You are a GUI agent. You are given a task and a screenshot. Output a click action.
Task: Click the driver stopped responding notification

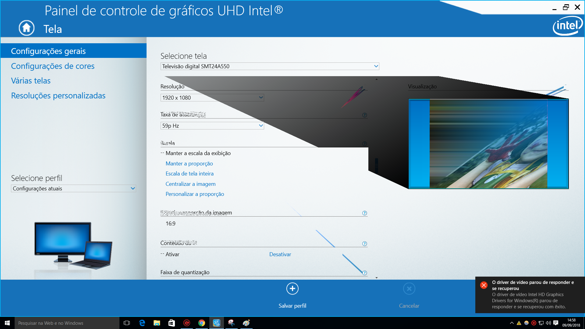pyautogui.click(x=530, y=295)
